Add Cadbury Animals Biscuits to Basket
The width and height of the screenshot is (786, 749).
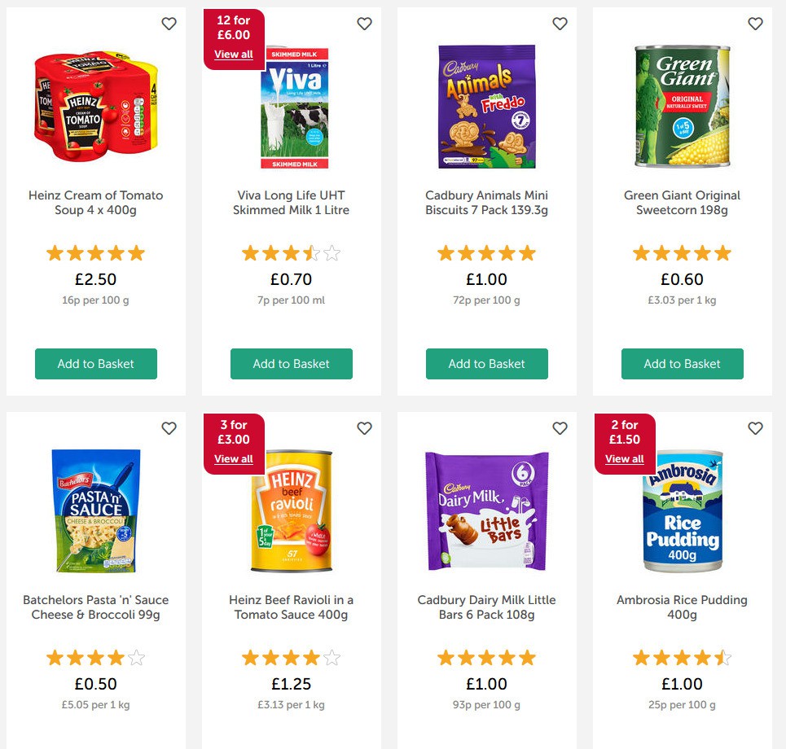pyautogui.click(x=486, y=364)
